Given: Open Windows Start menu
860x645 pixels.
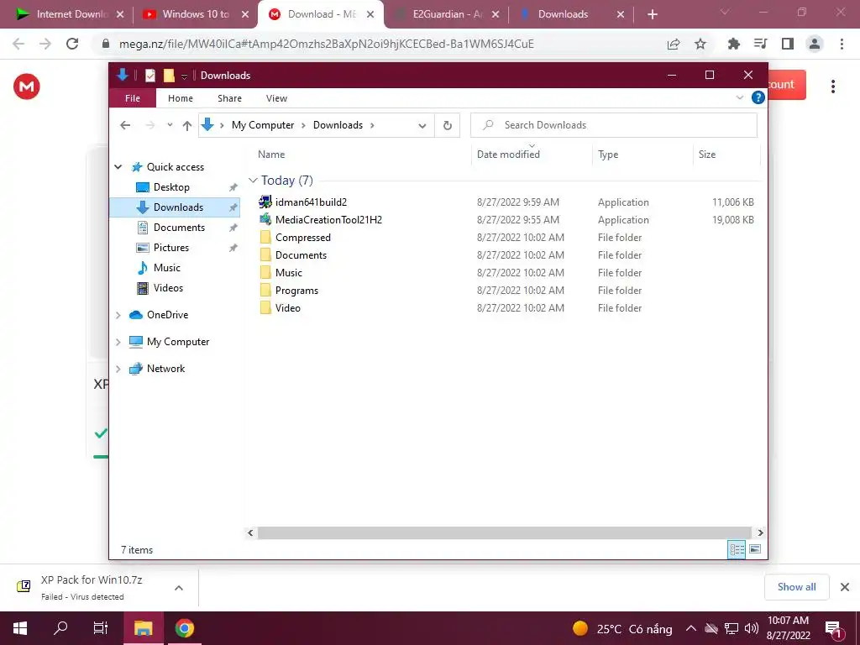Looking at the screenshot, I should [20, 628].
